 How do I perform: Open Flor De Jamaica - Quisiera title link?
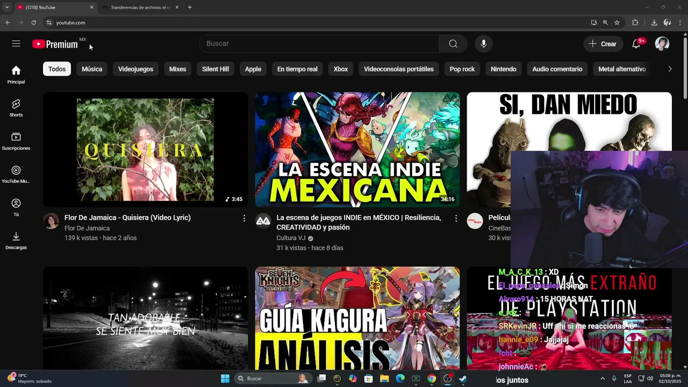[x=127, y=218]
